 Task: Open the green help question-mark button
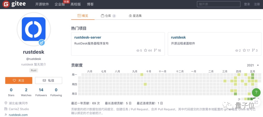256,92
